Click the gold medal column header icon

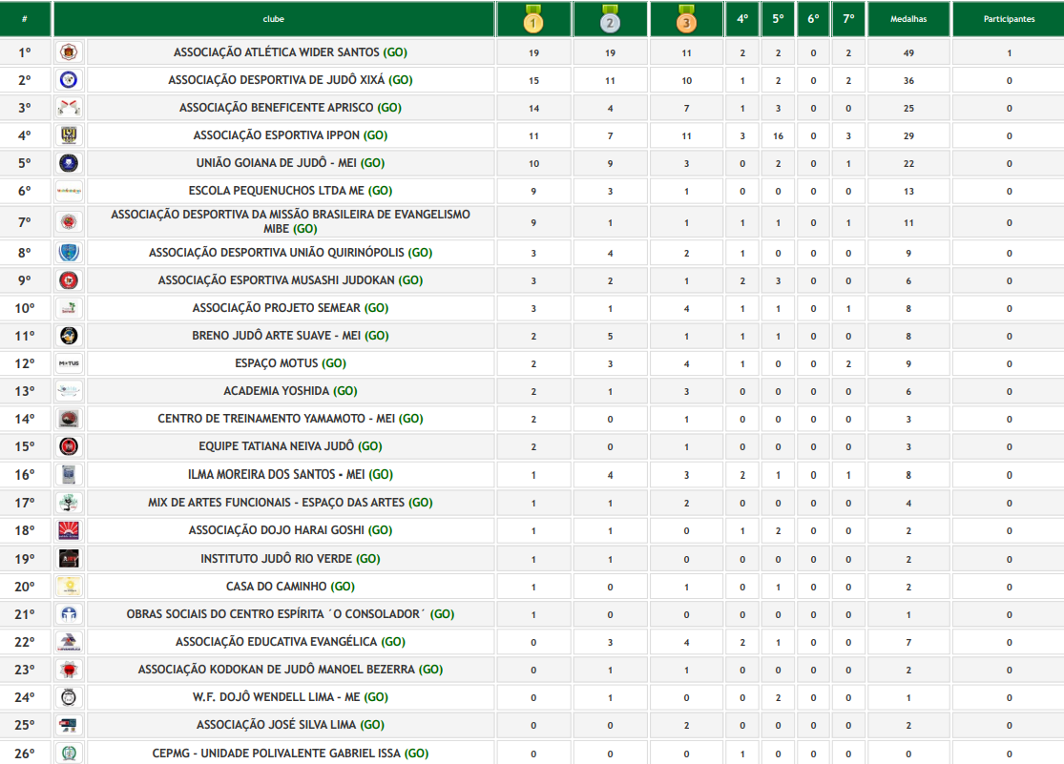533,19
